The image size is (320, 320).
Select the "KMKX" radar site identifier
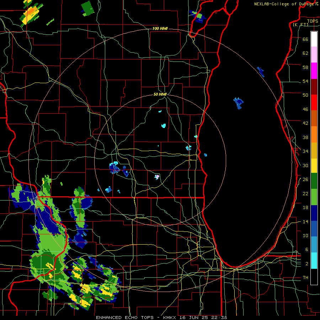[x=170, y=318]
